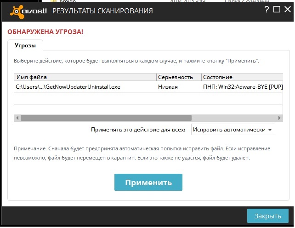Click the Применить button
This screenshot has height=228, width=295.
148,182
